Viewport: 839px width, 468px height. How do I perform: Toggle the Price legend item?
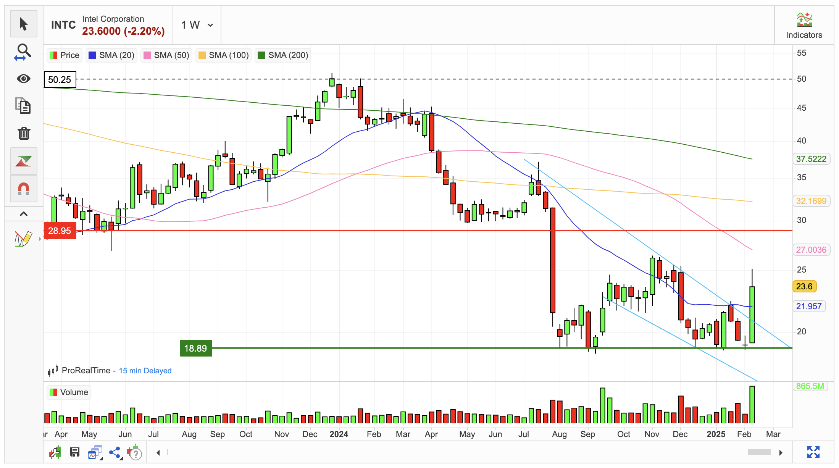click(x=65, y=55)
